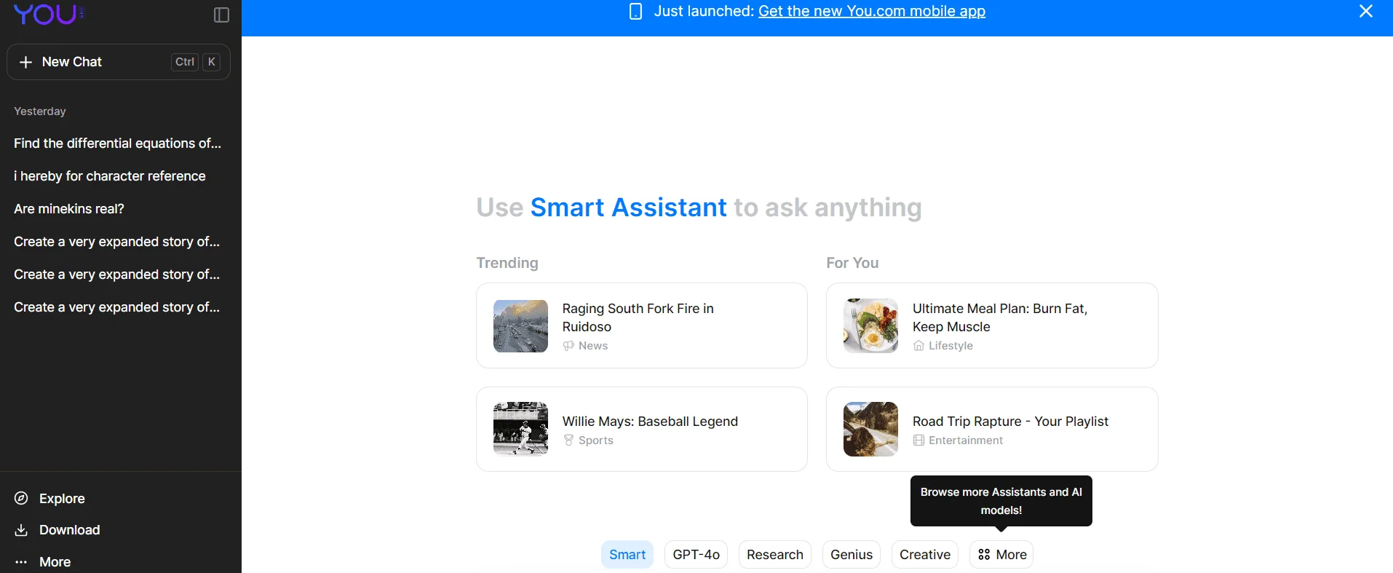This screenshot has height=573, width=1393.
Task: Open More assistants and AI models
Action: click(x=1001, y=555)
